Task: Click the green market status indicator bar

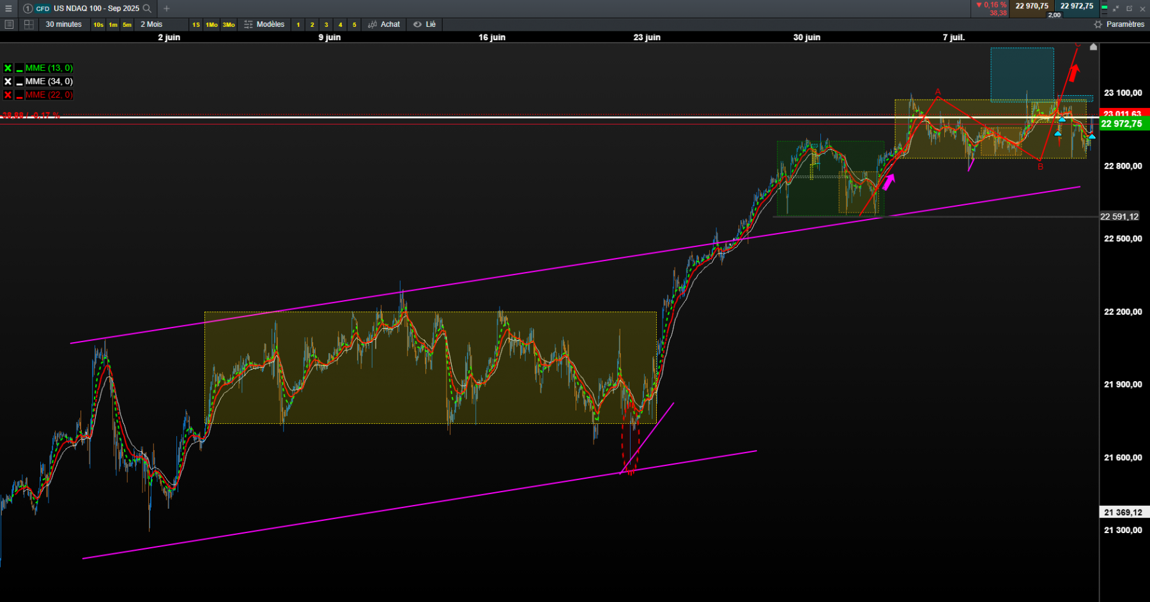Action: coord(1105,6)
